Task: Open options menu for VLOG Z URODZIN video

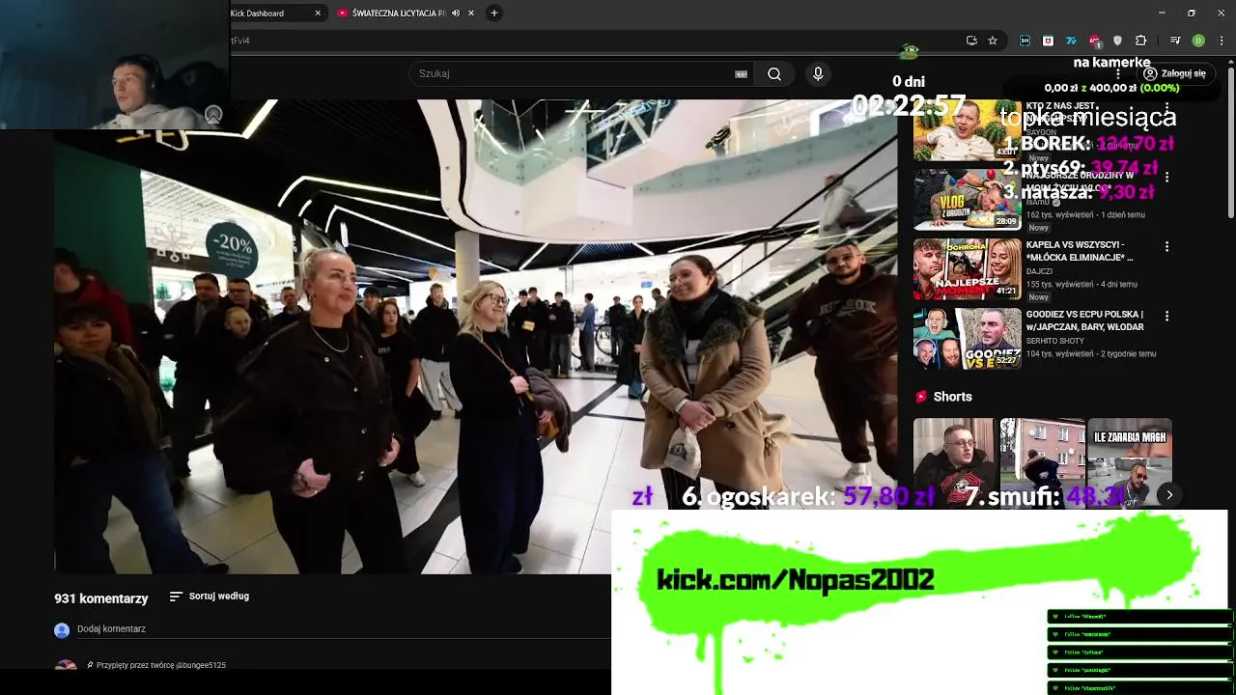Action: [x=1166, y=178]
